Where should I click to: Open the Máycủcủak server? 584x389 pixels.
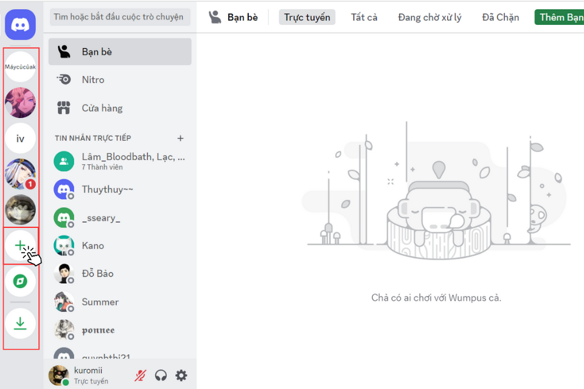[21, 67]
